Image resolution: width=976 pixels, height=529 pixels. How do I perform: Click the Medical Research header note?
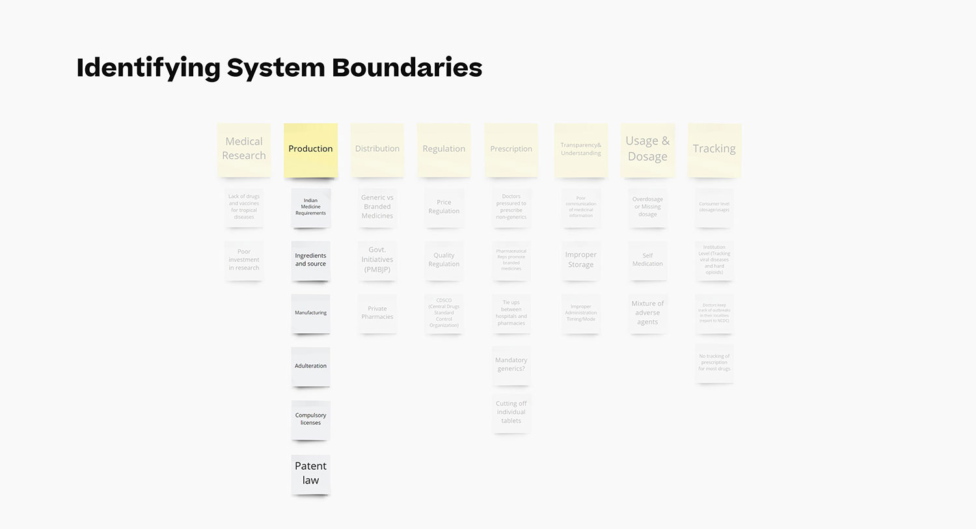point(244,149)
